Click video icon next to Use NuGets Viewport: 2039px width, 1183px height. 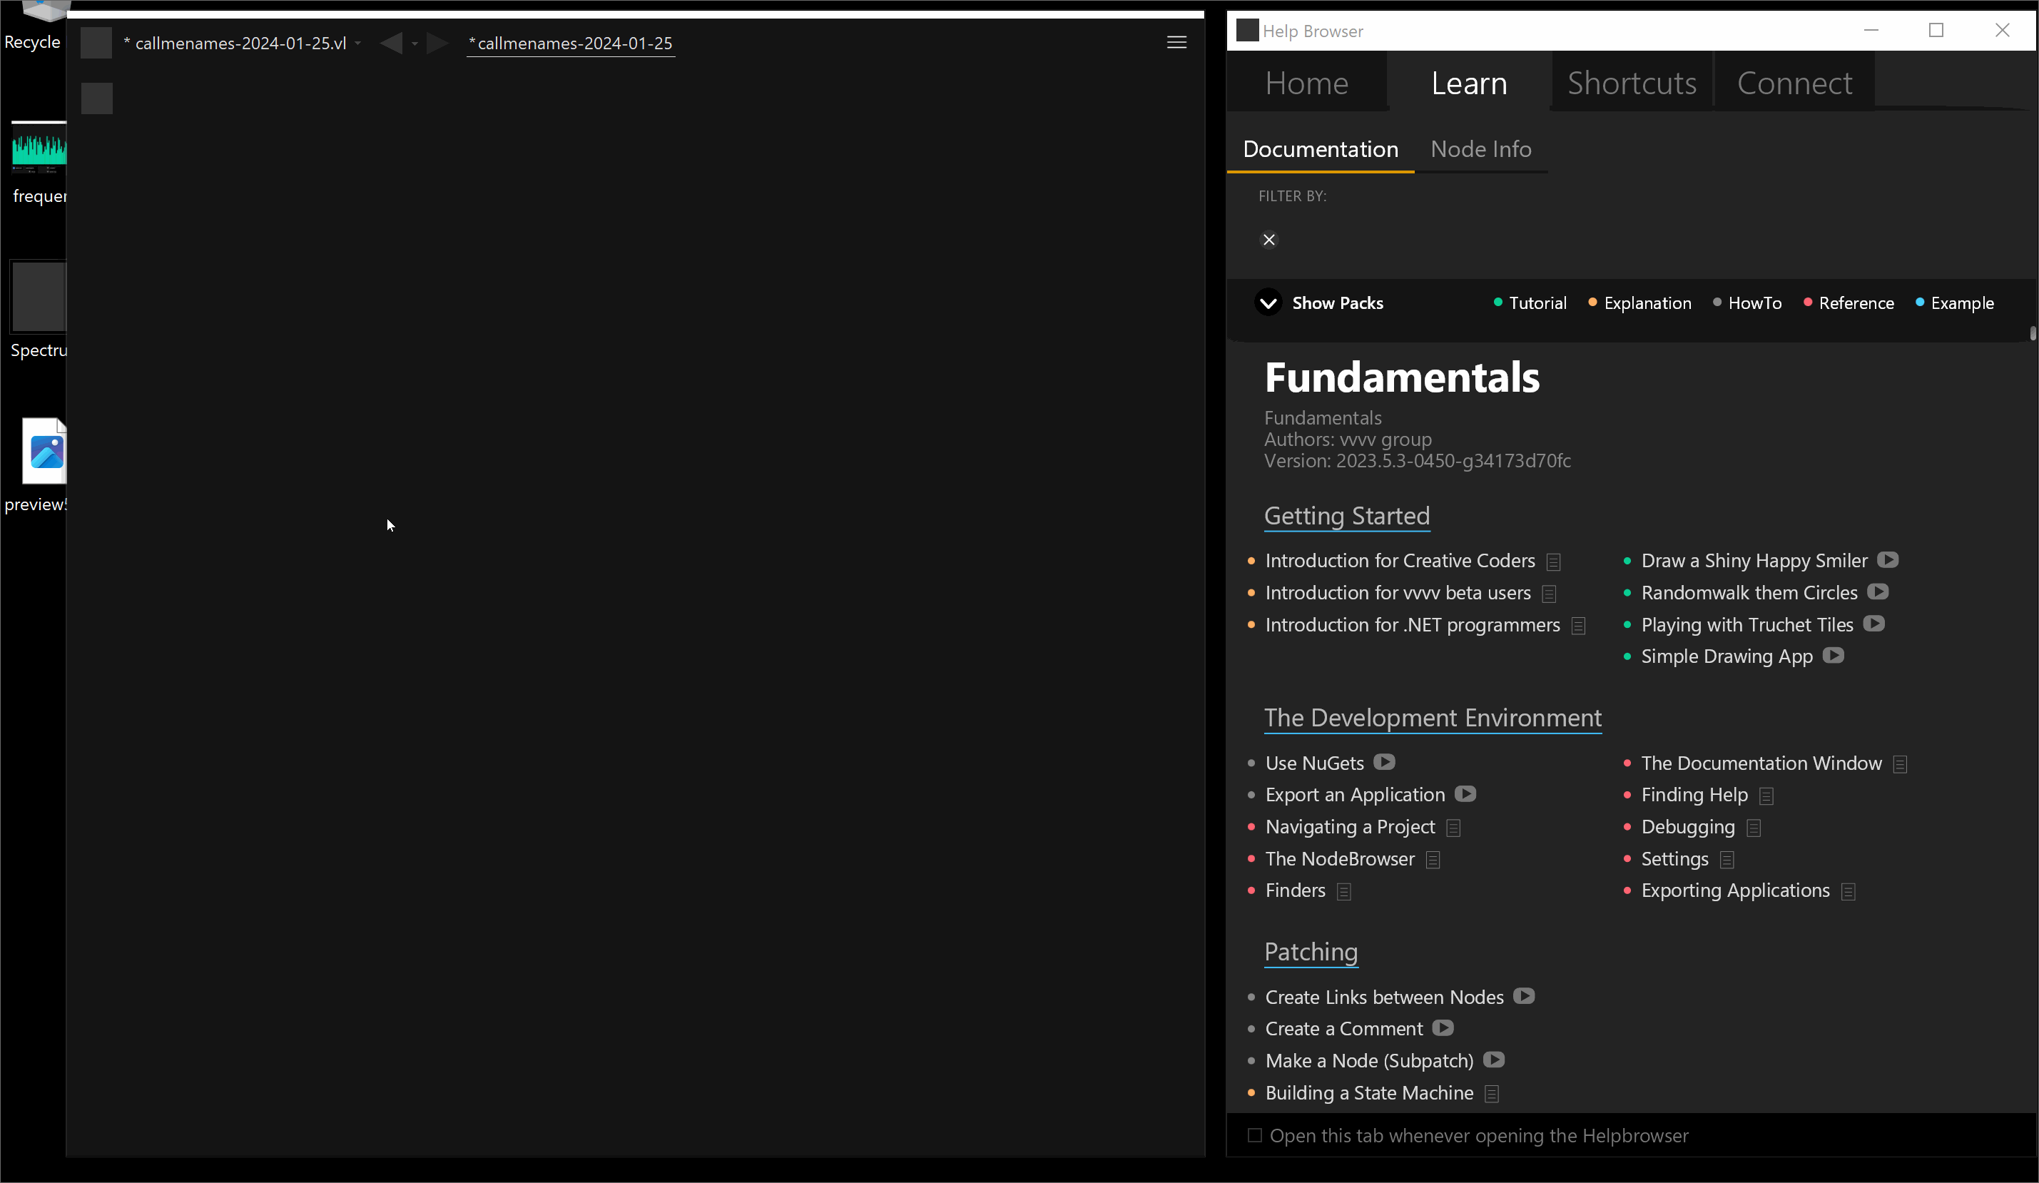(x=1384, y=762)
